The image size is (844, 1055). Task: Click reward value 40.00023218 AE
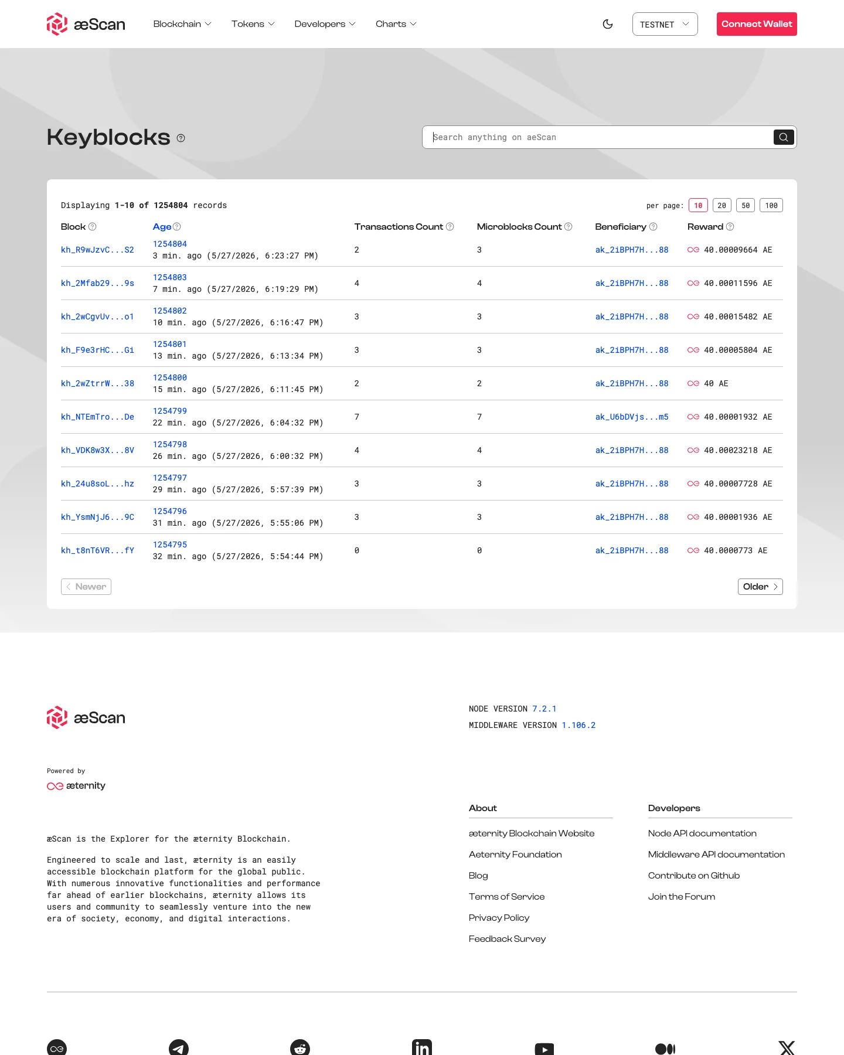click(x=738, y=450)
